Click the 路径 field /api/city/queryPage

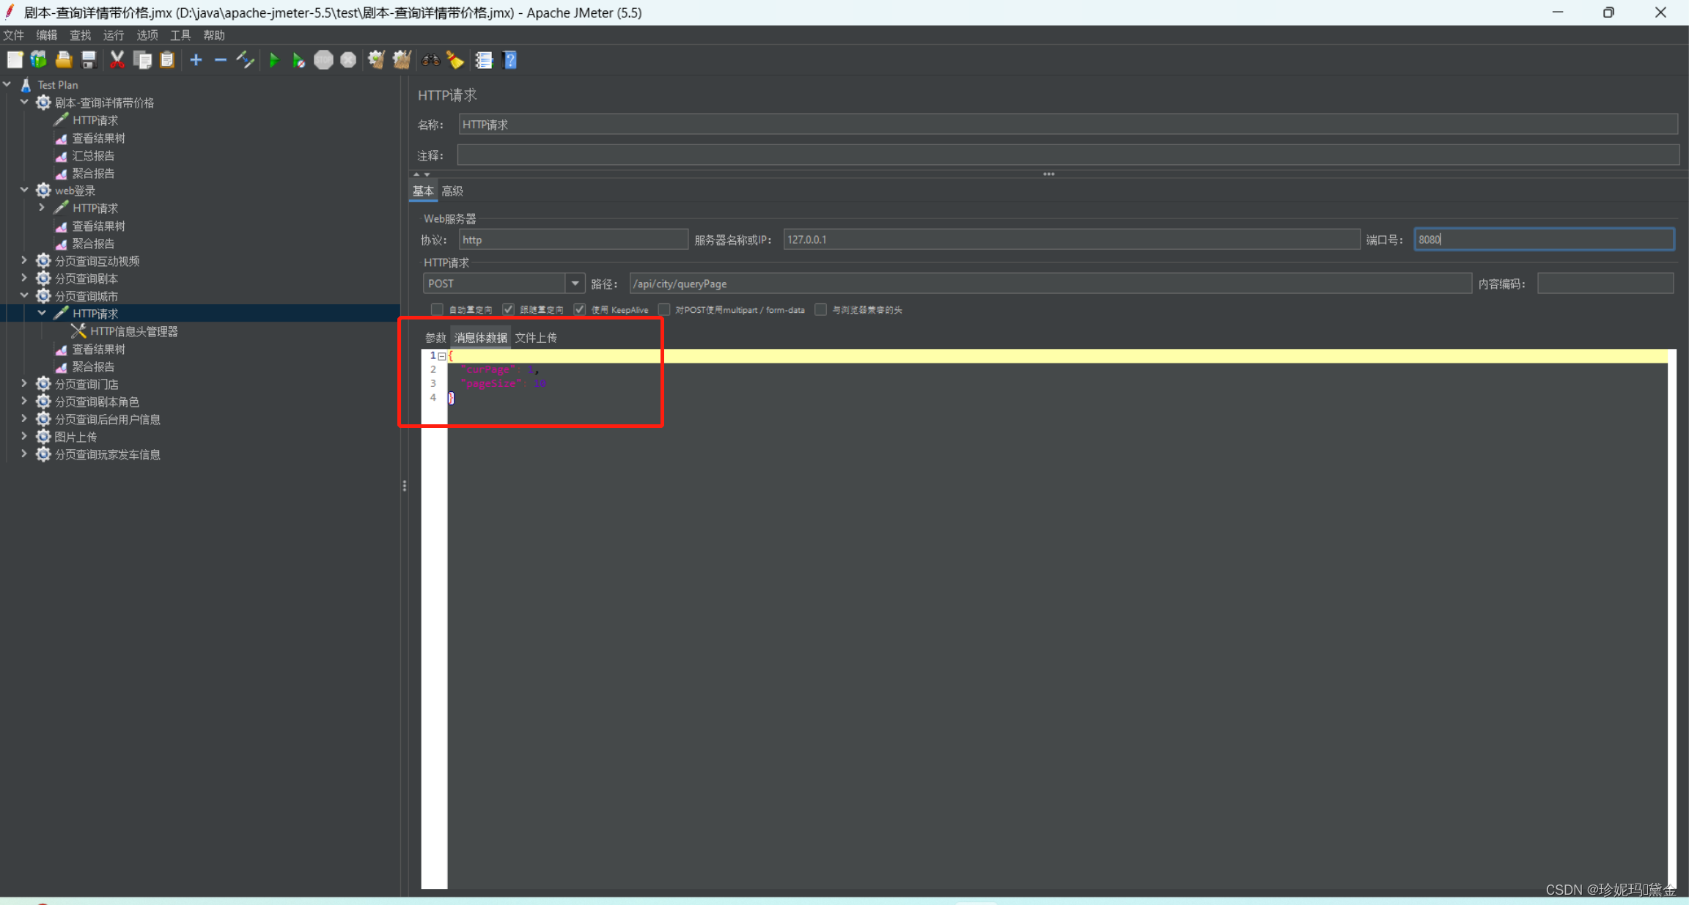tap(1050, 284)
